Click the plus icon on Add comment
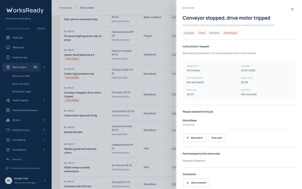 tap(187, 183)
